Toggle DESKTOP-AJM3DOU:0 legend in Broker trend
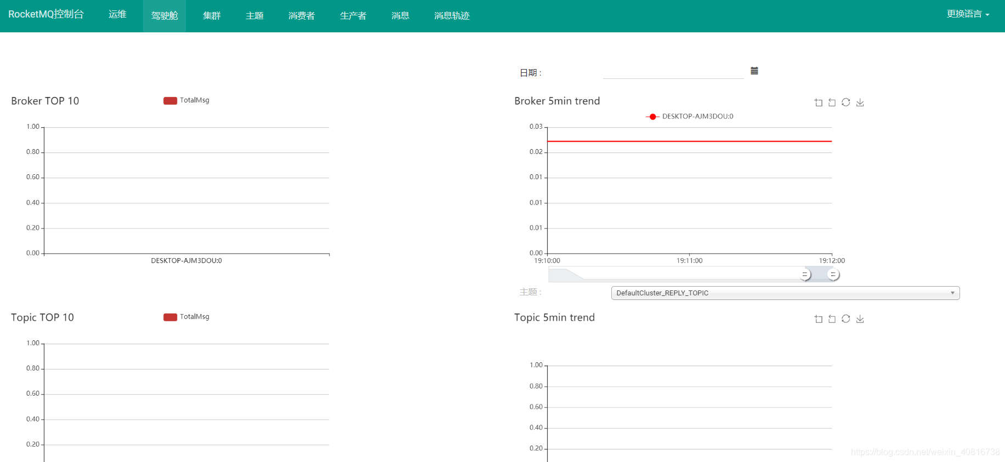The image size is (1005, 462). (x=690, y=116)
